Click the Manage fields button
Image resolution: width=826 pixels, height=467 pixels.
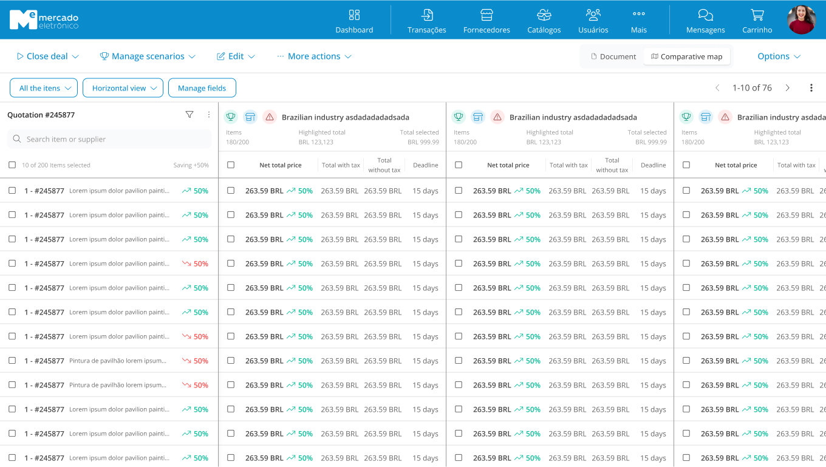coord(202,88)
